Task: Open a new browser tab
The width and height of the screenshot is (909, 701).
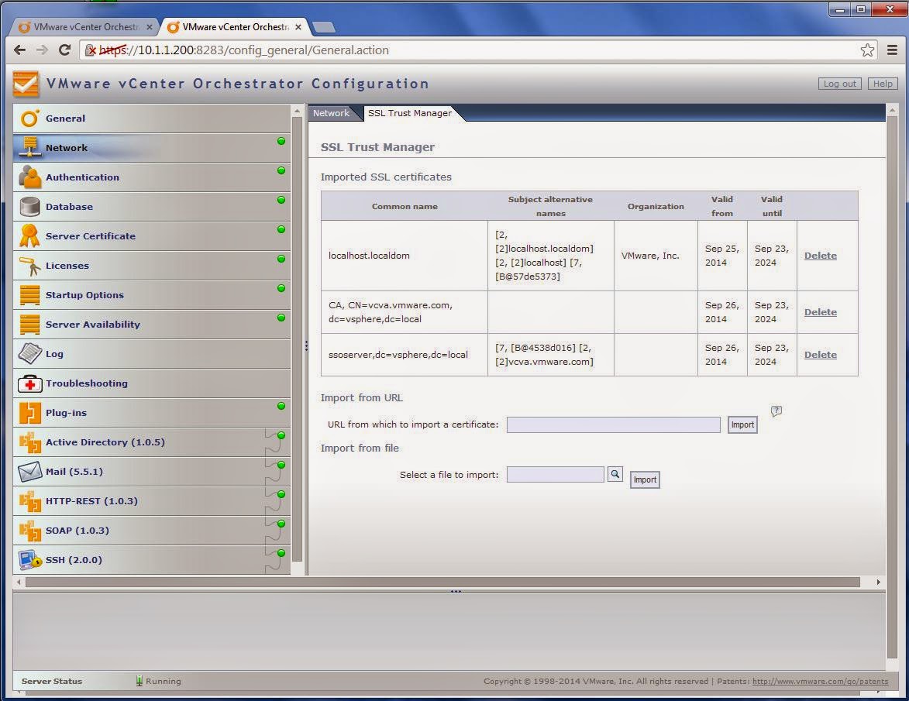Action: 323,26
